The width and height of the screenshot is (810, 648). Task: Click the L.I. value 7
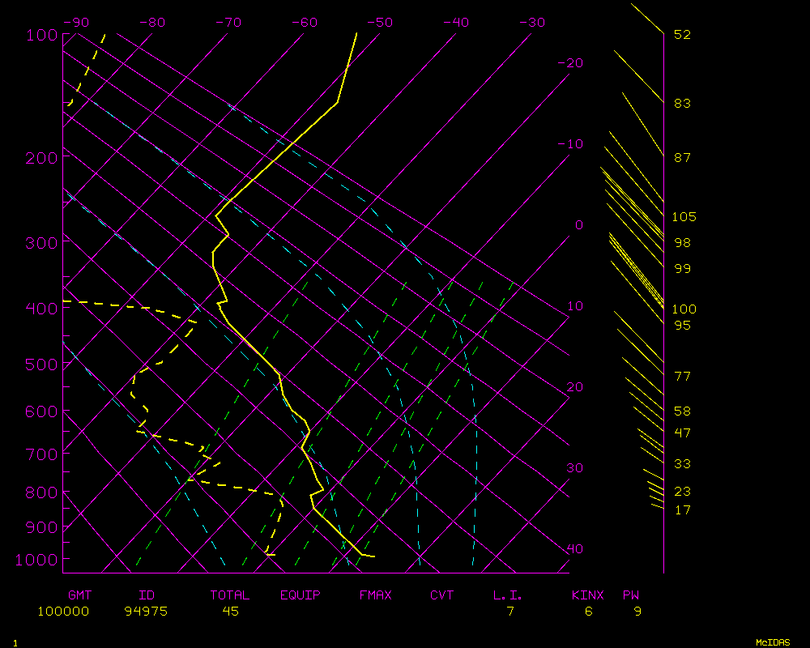click(510, 612)
